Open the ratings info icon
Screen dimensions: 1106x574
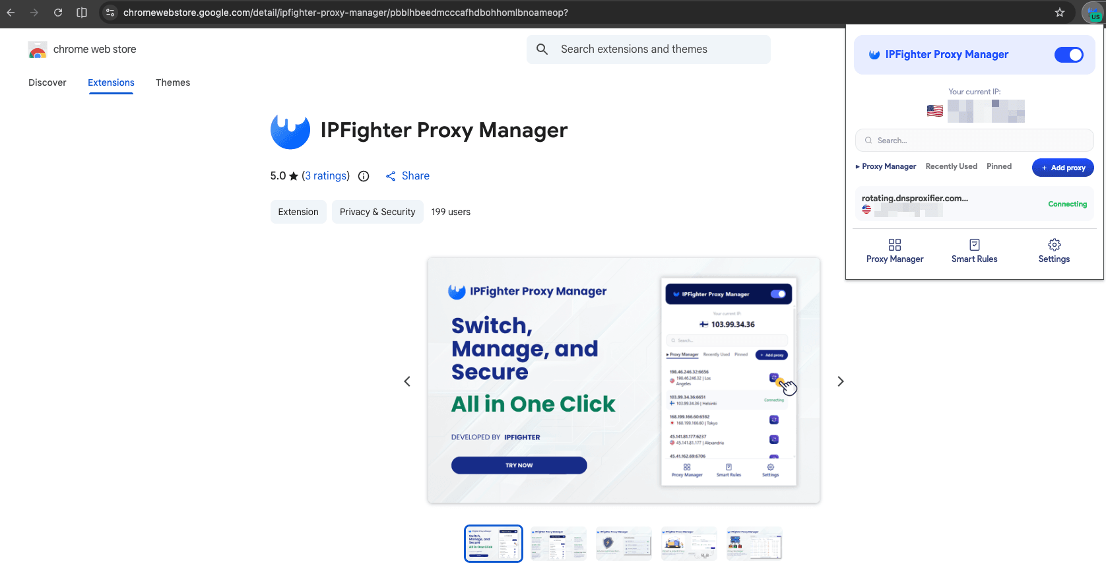(x=364, y=176)
